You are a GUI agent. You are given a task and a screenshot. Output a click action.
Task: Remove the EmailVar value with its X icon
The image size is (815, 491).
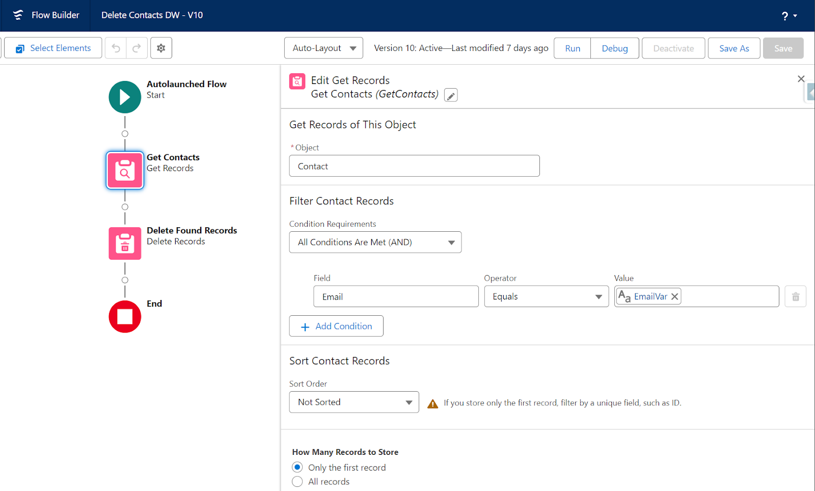(x=674, y=296)
